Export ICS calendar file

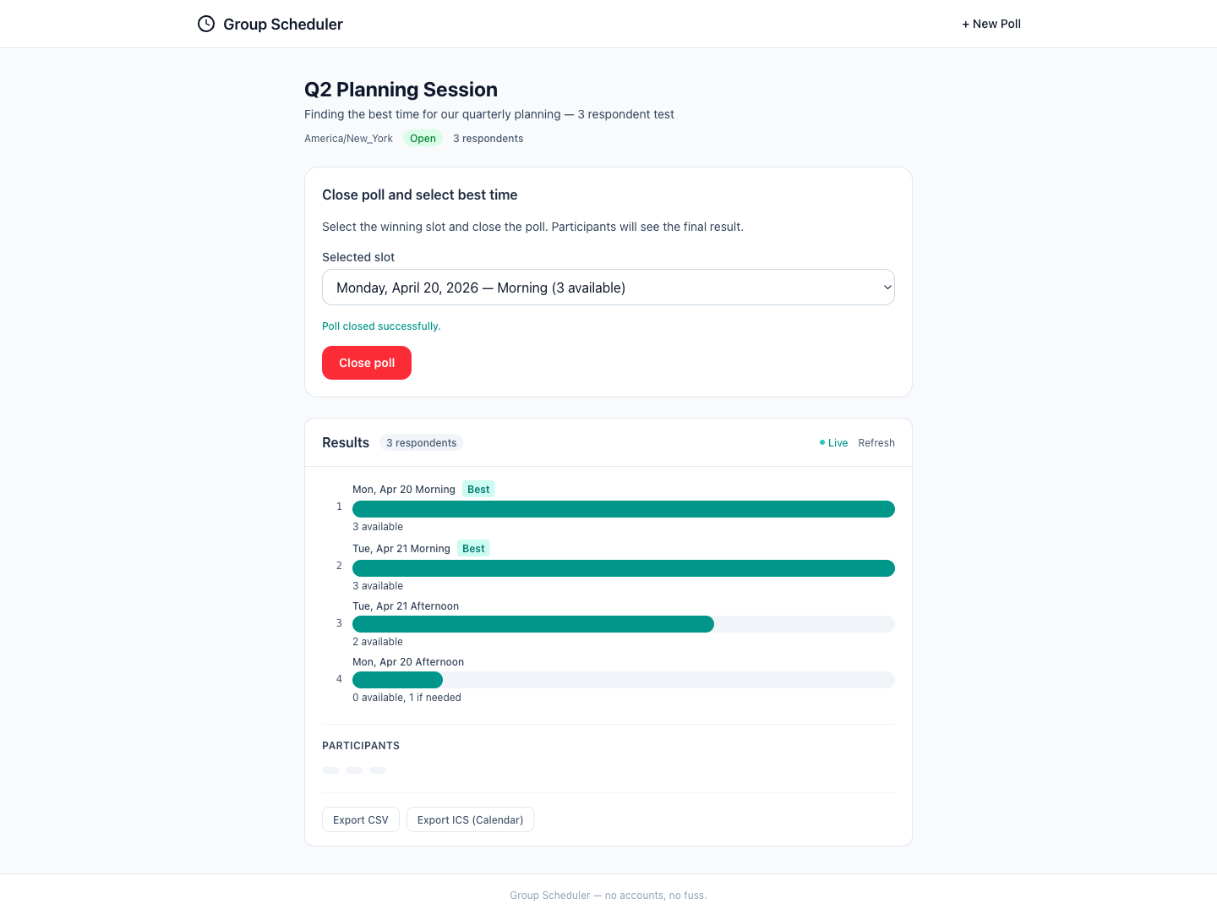(x=470, y=819)
